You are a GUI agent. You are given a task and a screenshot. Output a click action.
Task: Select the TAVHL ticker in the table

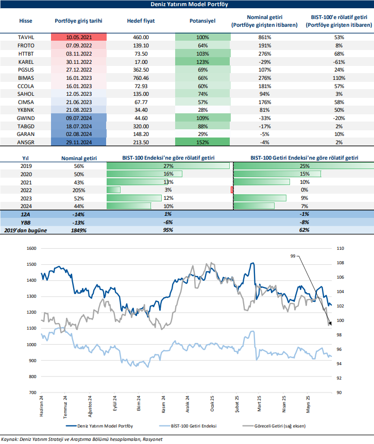click(25, 38)
